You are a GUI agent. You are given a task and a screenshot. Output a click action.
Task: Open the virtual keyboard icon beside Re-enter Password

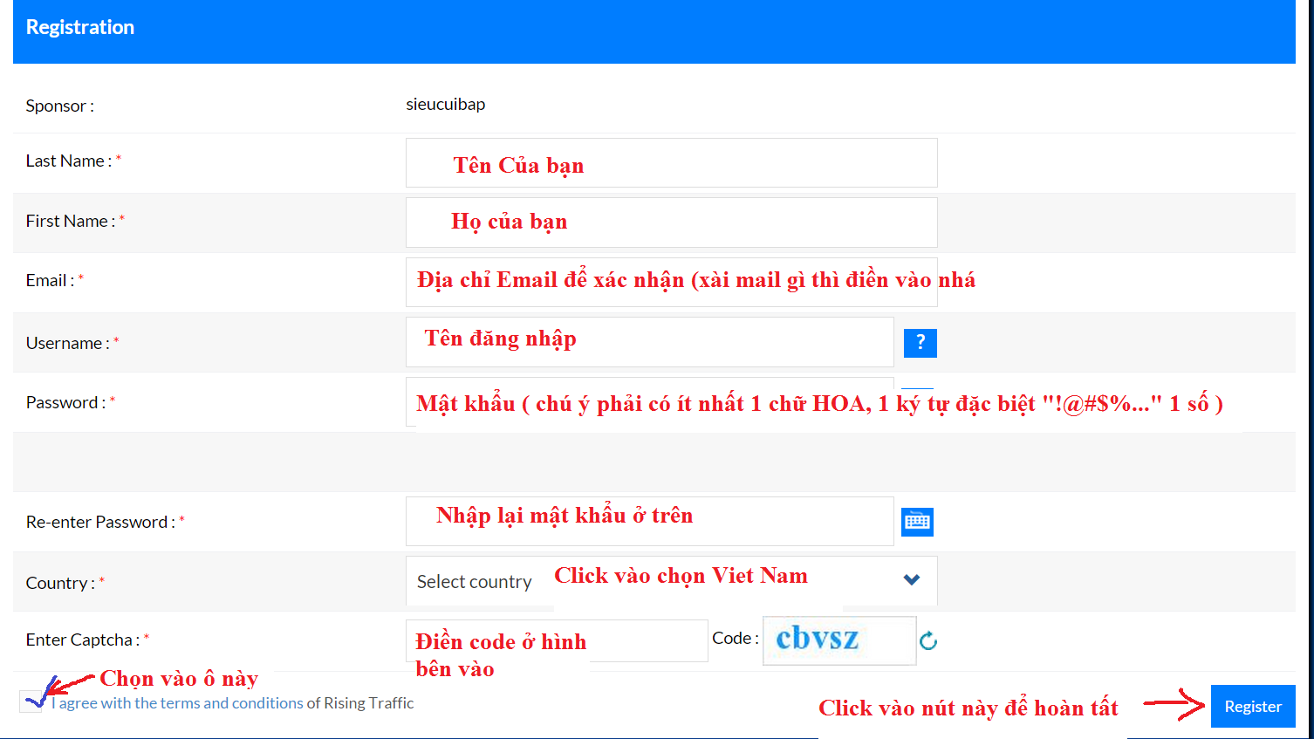tap(917, 522)
